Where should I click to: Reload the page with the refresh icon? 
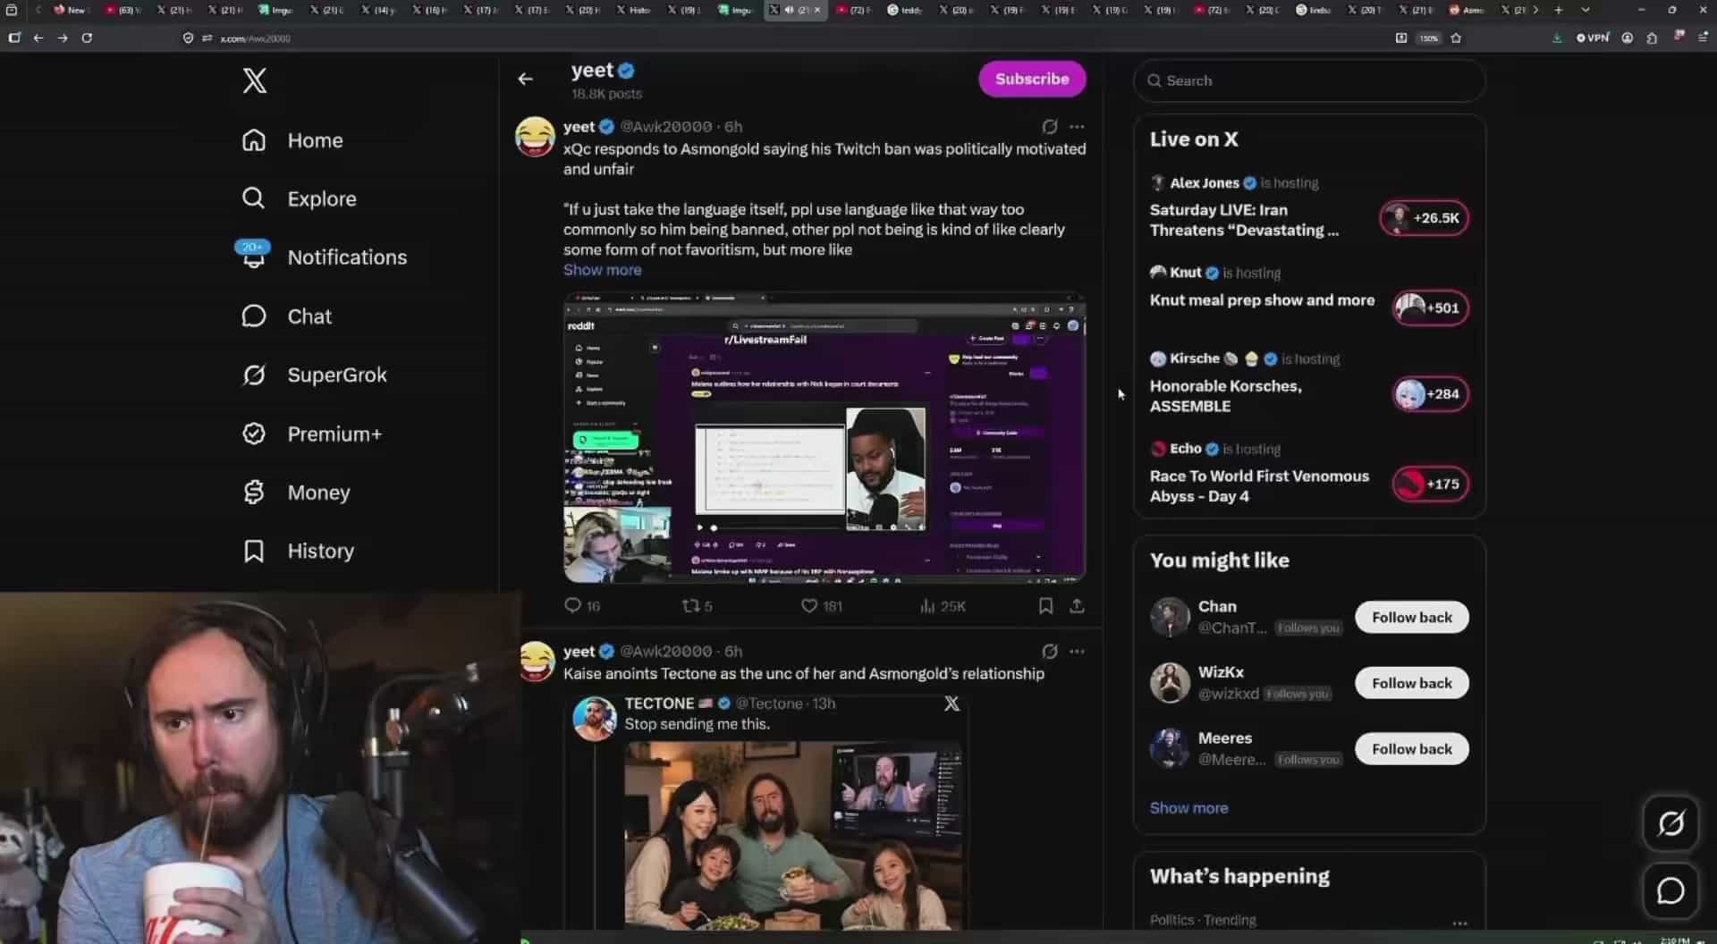[87, 38]
